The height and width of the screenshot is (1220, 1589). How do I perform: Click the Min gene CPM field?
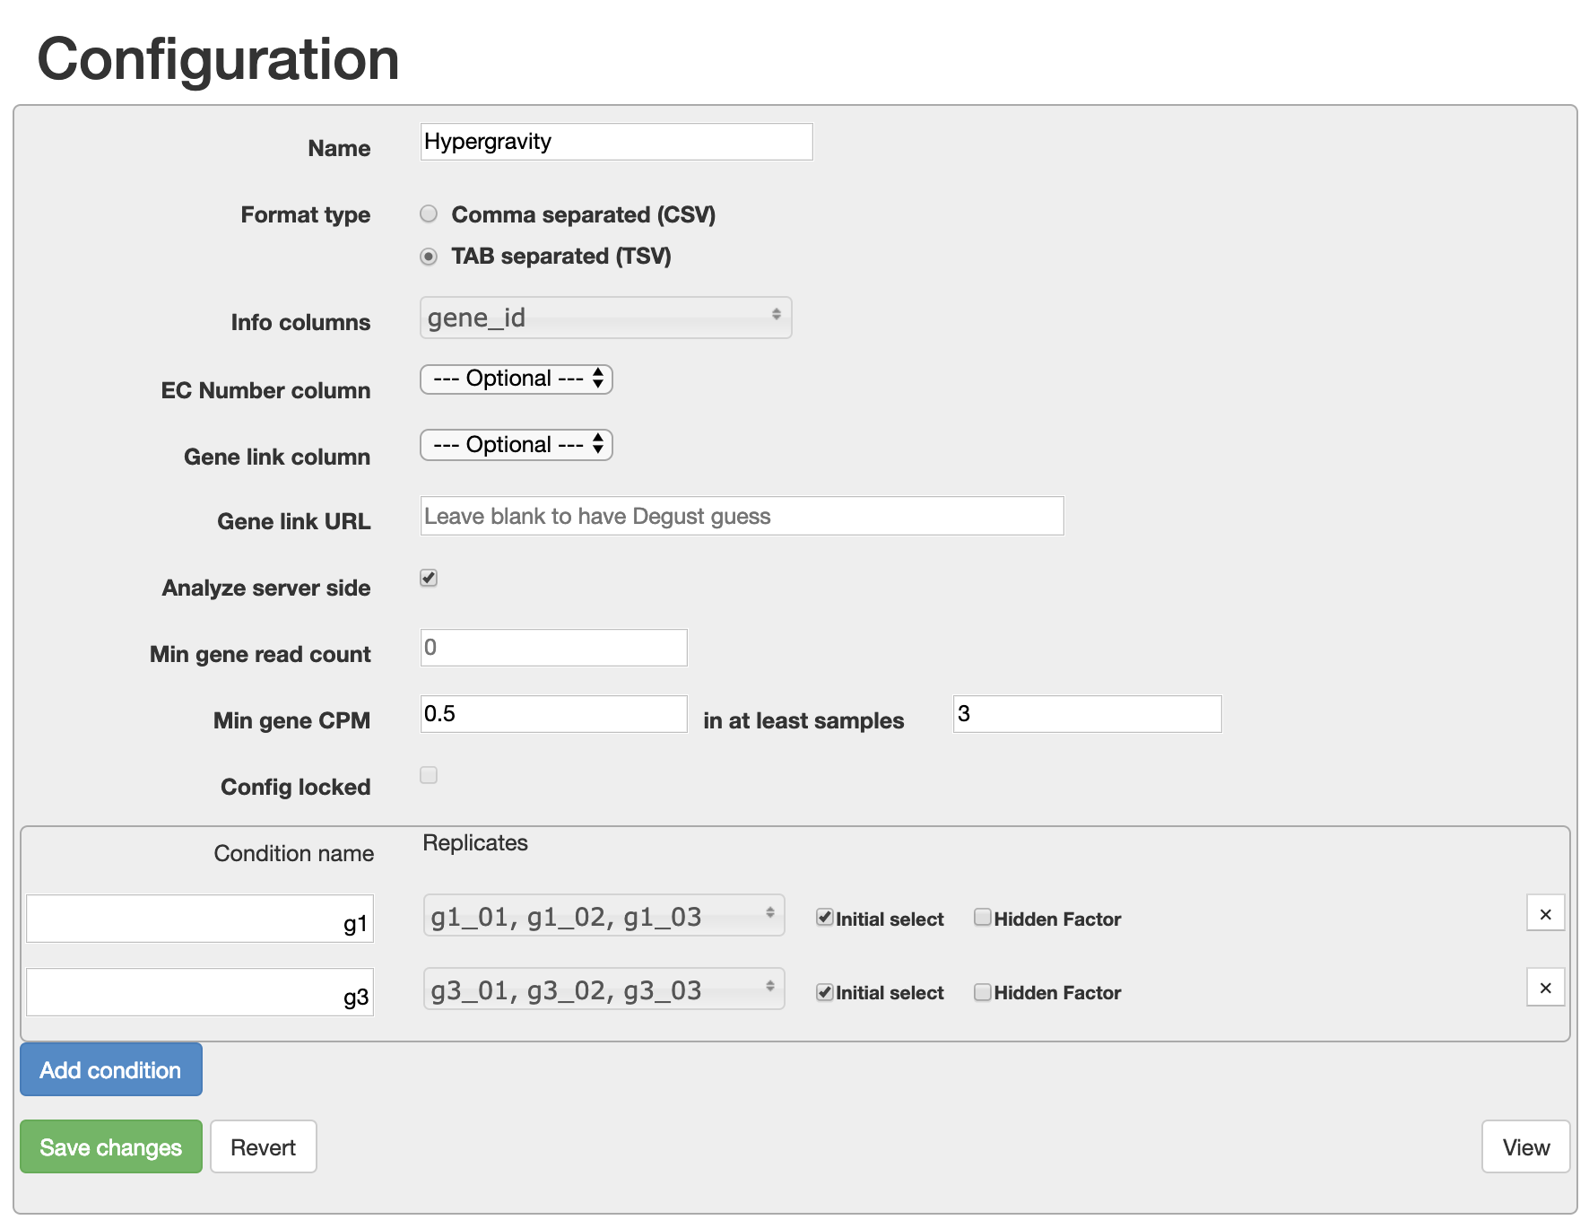(x=553, y=714)
